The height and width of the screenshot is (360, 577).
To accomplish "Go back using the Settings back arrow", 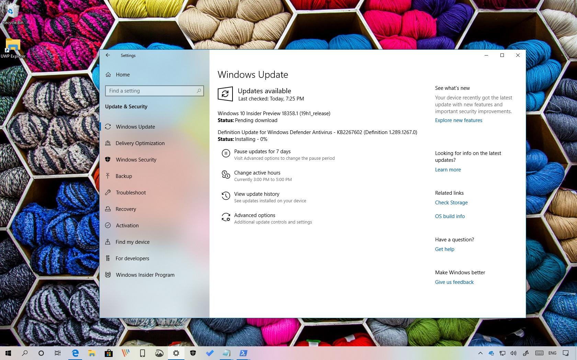I will (108, 55).
